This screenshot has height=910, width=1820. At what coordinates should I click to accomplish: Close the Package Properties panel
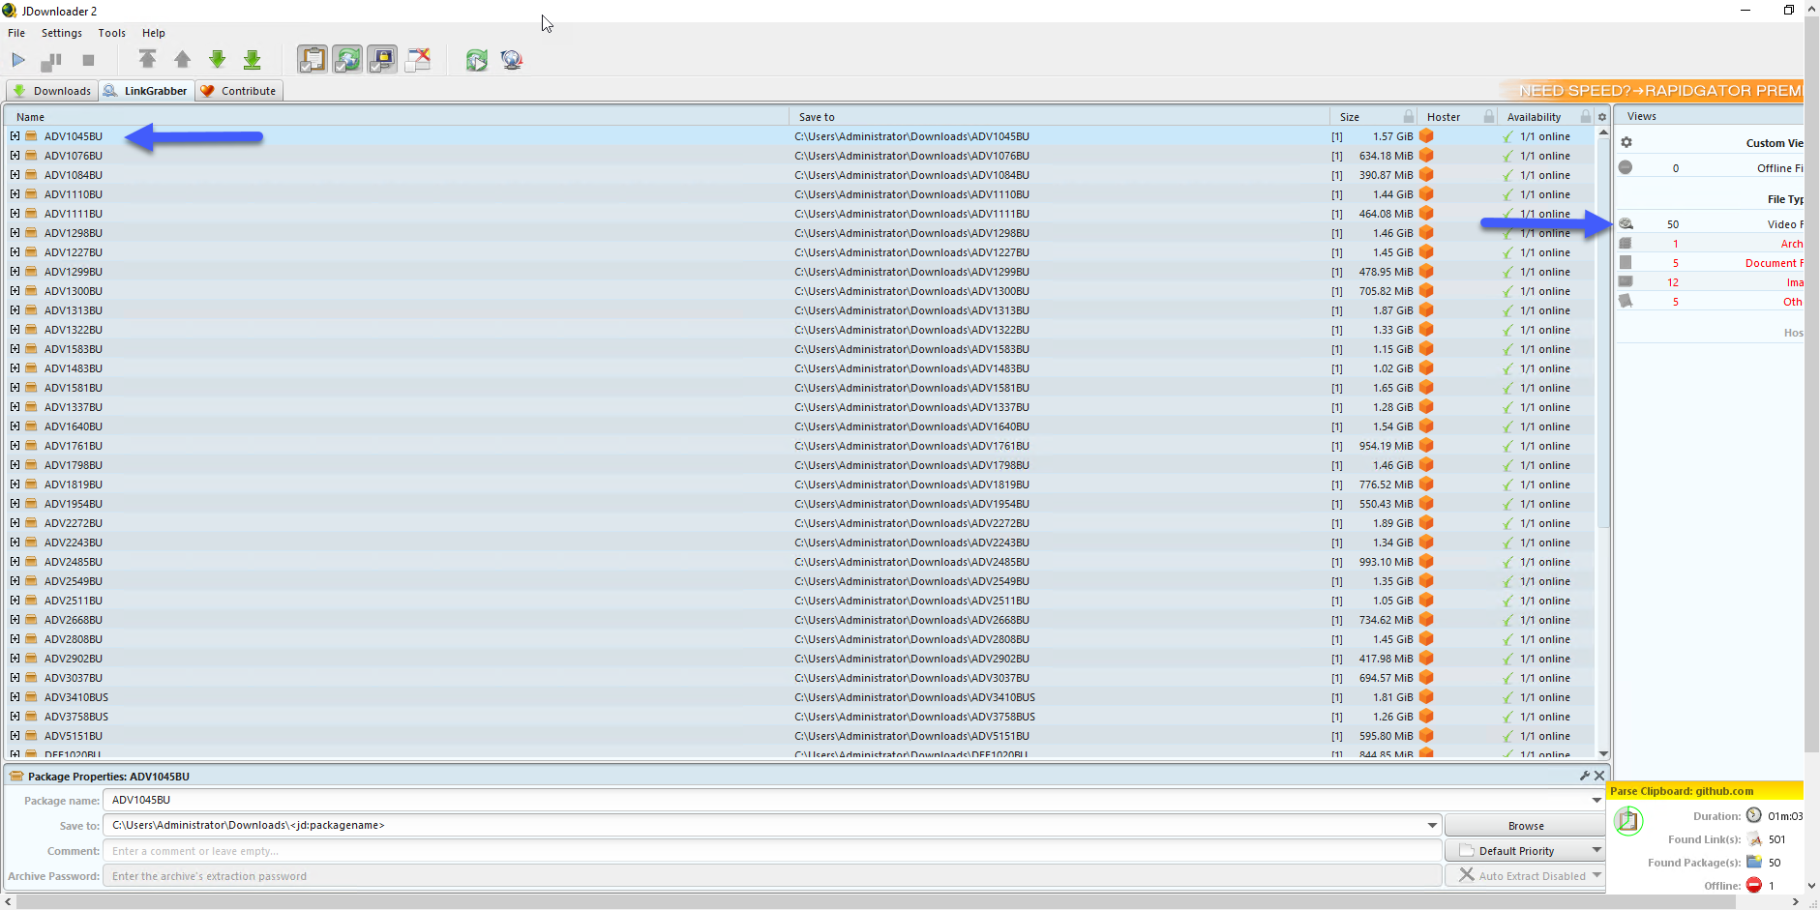click(x=1599, y=776)
